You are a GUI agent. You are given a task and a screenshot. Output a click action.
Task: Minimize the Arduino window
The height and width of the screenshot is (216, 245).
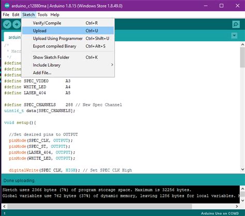[206, 6]
